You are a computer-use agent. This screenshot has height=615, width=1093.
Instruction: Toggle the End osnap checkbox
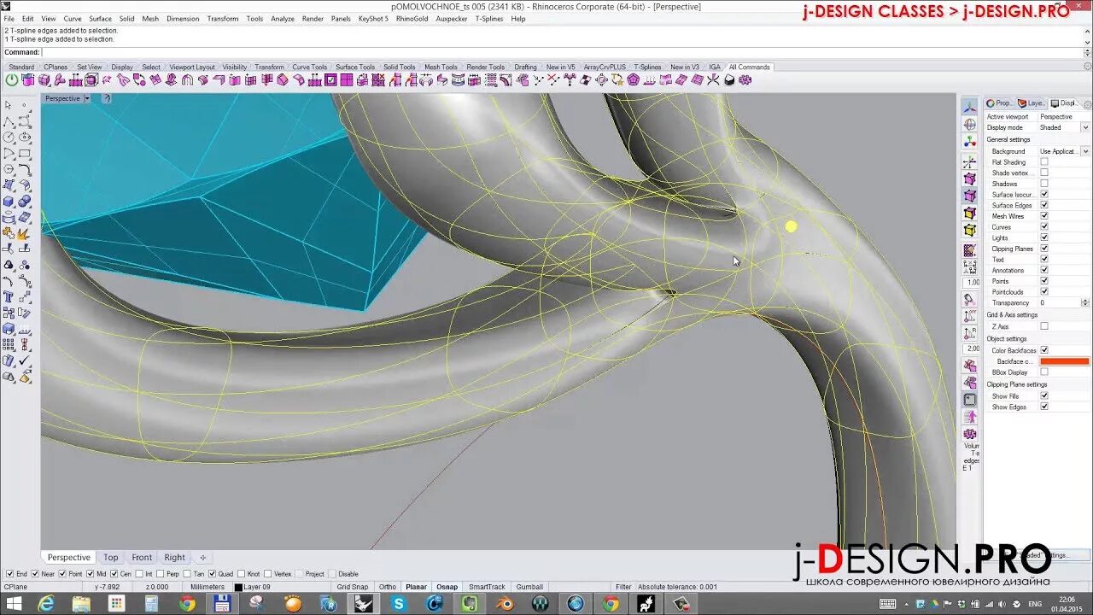point(9,574)
